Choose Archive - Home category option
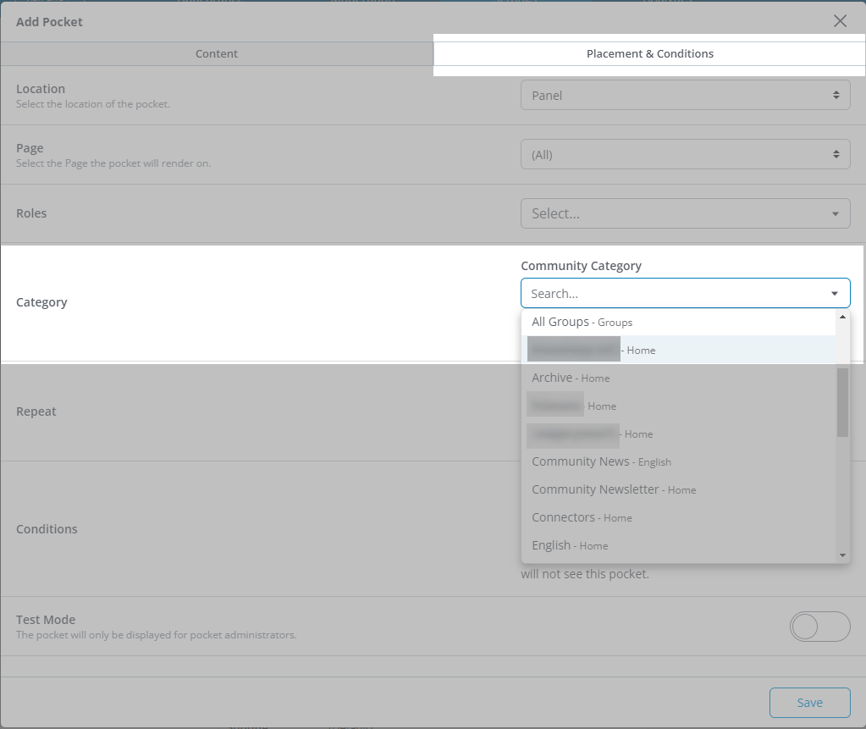This screenshot has height=729, width=866. [571, 378]
